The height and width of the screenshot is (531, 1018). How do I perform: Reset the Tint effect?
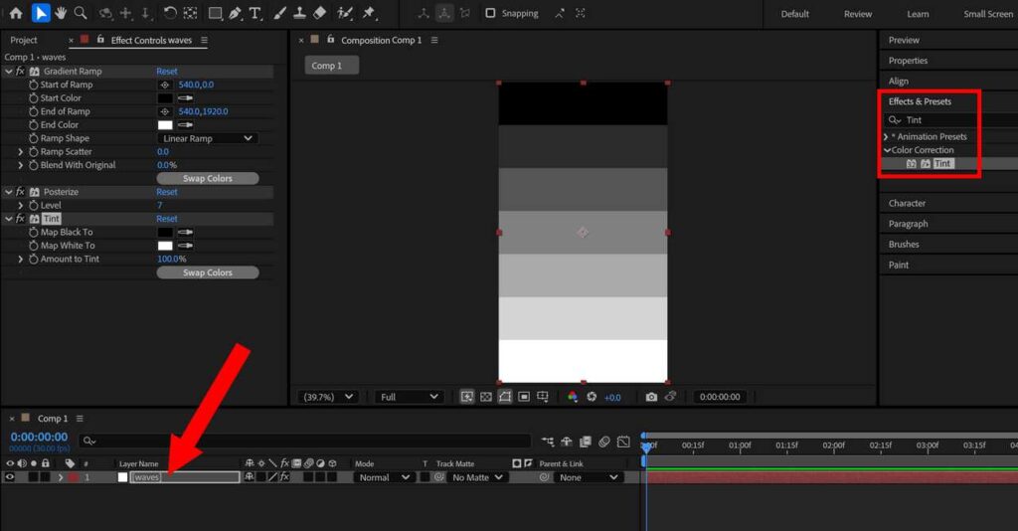point(167,219)
